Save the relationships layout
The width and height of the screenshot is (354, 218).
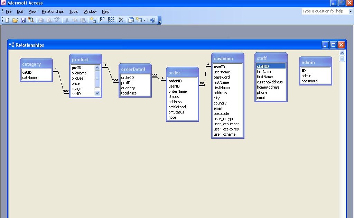coord(23,20)
